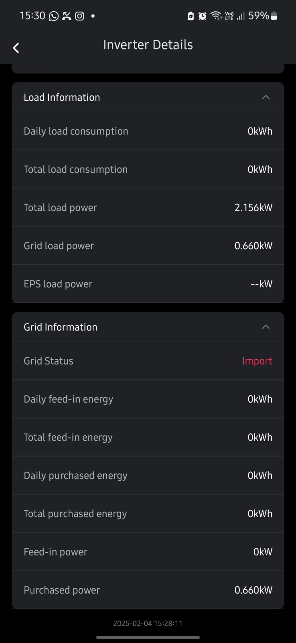Select the Purchased power value 0.660kW
Image resolution: width=296 pixels, height=643 pixels.
[x=253, y=590]
